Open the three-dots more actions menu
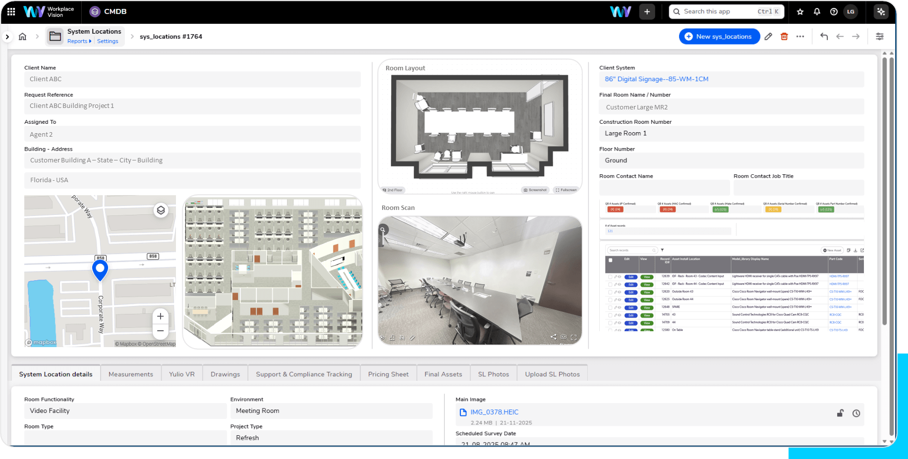Viewport: 908px width, 459px height. coord(800,37)
